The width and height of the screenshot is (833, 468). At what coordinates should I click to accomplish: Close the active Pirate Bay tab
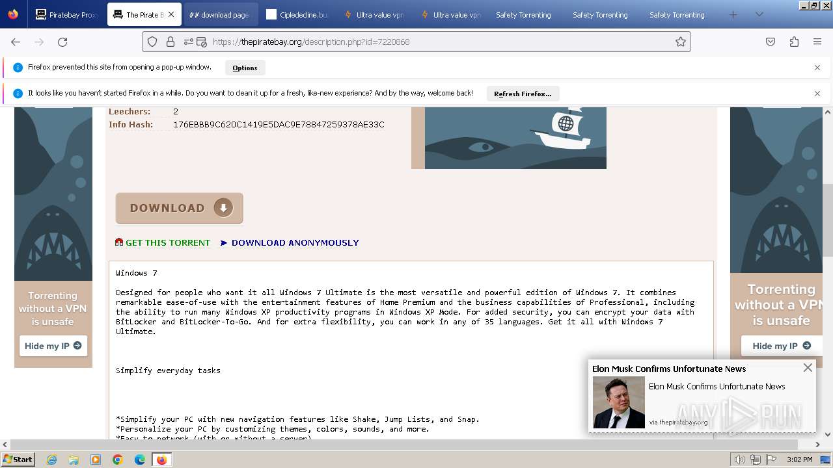pyautogui.click(x=171, y=14)
